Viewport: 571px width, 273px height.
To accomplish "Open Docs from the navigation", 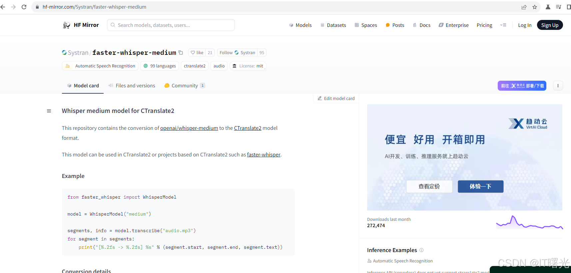I will (x=421, y=25).
